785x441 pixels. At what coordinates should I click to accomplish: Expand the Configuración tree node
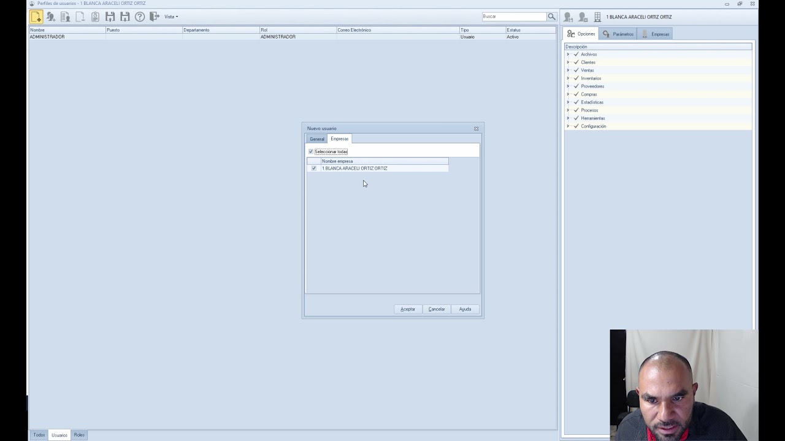coord(568,126)
